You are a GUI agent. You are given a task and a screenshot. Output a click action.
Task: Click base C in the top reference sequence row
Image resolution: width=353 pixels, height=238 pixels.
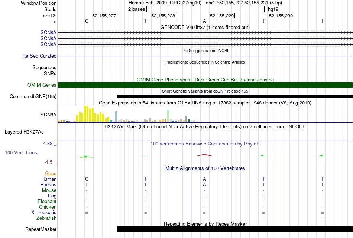[87, 21]
